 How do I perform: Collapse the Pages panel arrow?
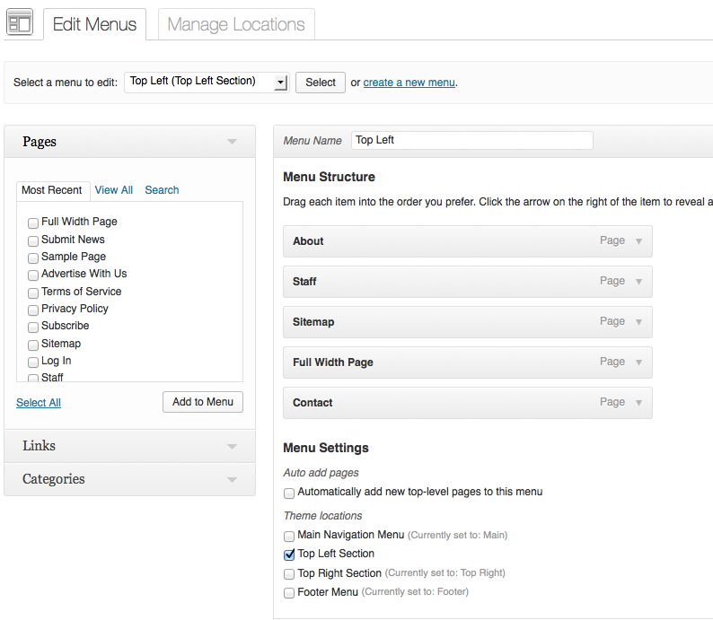click(x=232, y=142)
